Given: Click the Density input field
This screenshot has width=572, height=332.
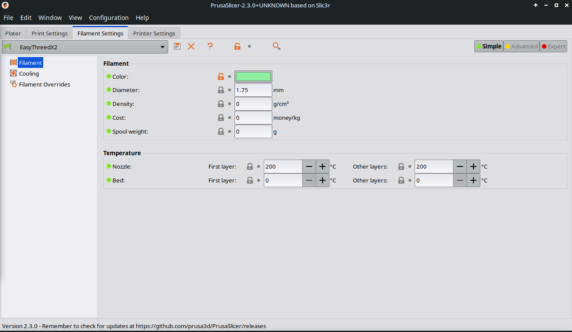Looking at the screenshot, I should (x=253, y=104).
